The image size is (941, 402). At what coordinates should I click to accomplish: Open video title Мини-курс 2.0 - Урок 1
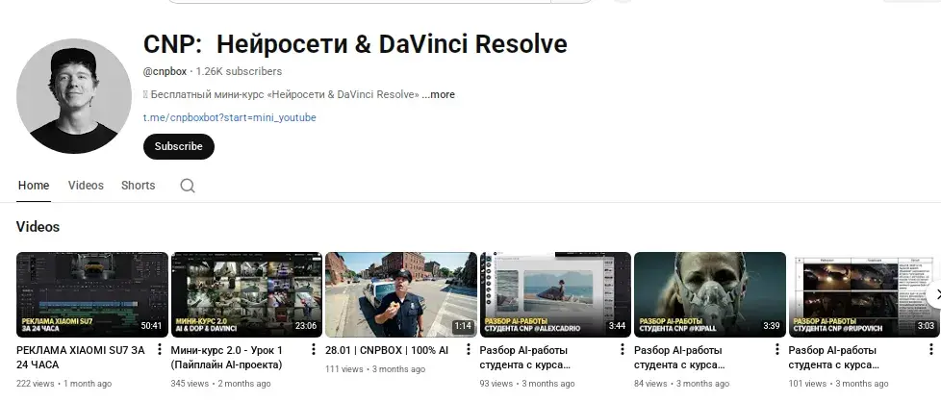pyautogui.click(x=227, y=357)
